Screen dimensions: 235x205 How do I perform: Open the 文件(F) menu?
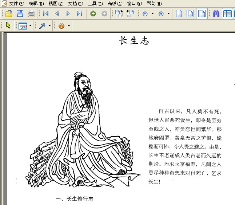click(17, 3)
